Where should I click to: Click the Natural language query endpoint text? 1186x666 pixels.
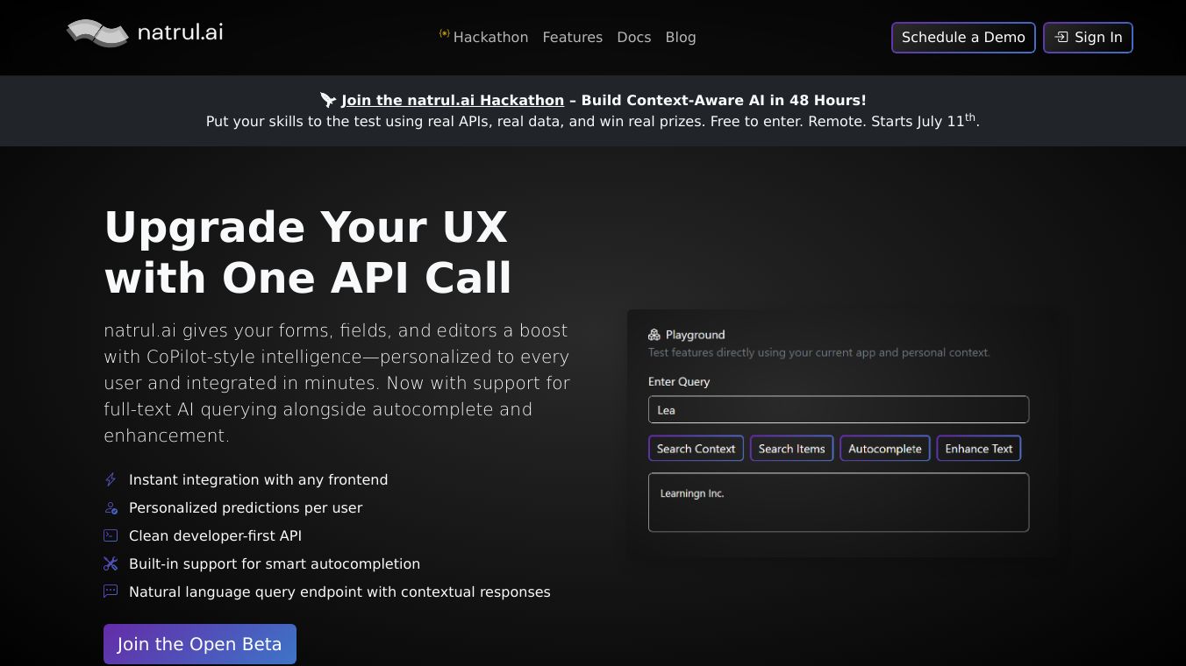(x=339, y=592)
